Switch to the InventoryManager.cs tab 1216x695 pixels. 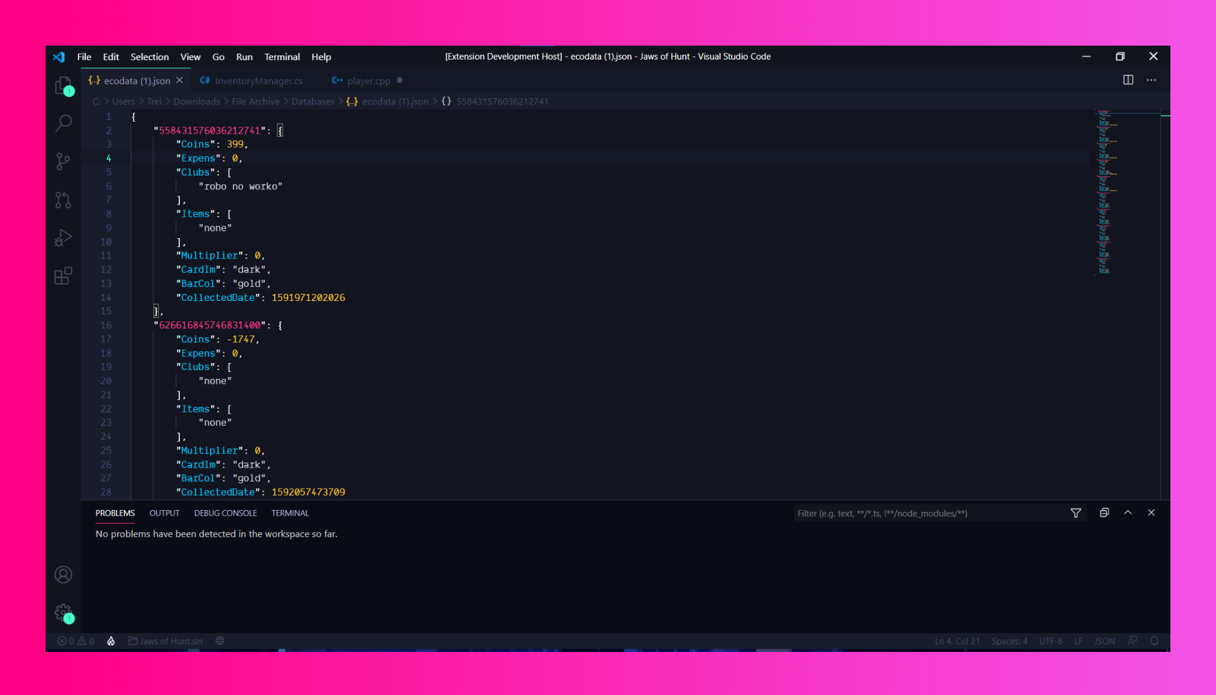(258, 81)
